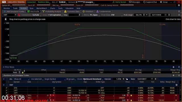Open Prob range 68.27% dropdown arrow

(x=147, y=15)
